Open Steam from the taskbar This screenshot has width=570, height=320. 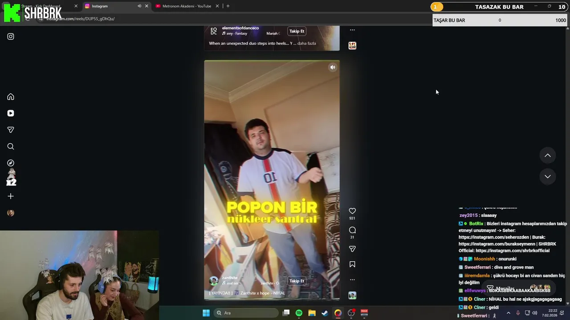[325, 313]
